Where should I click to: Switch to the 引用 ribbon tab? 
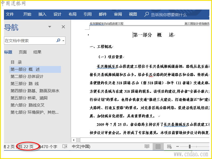point(88,14)
